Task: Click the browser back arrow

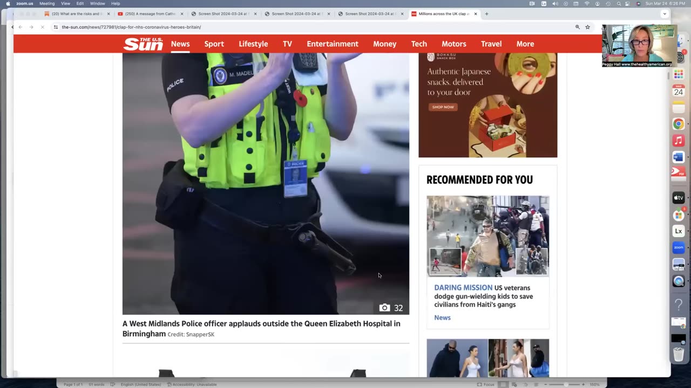Action: point(21,27)
